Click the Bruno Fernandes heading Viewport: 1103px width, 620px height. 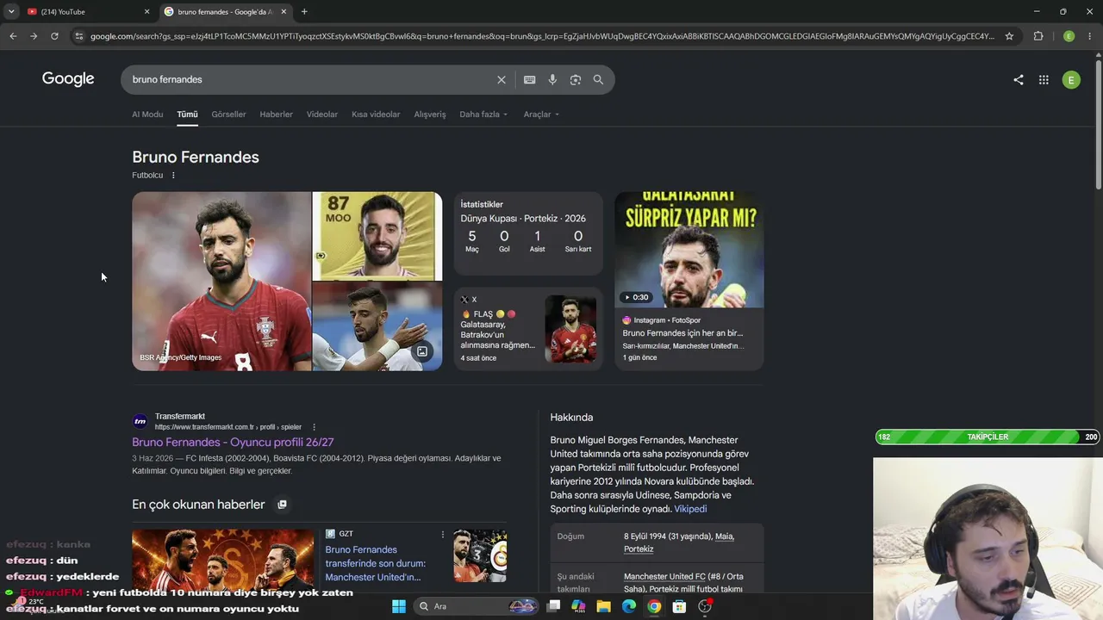196,157
